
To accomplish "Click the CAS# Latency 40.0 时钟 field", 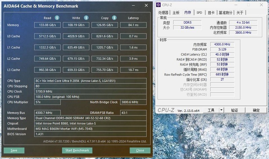I will (222, 54).
